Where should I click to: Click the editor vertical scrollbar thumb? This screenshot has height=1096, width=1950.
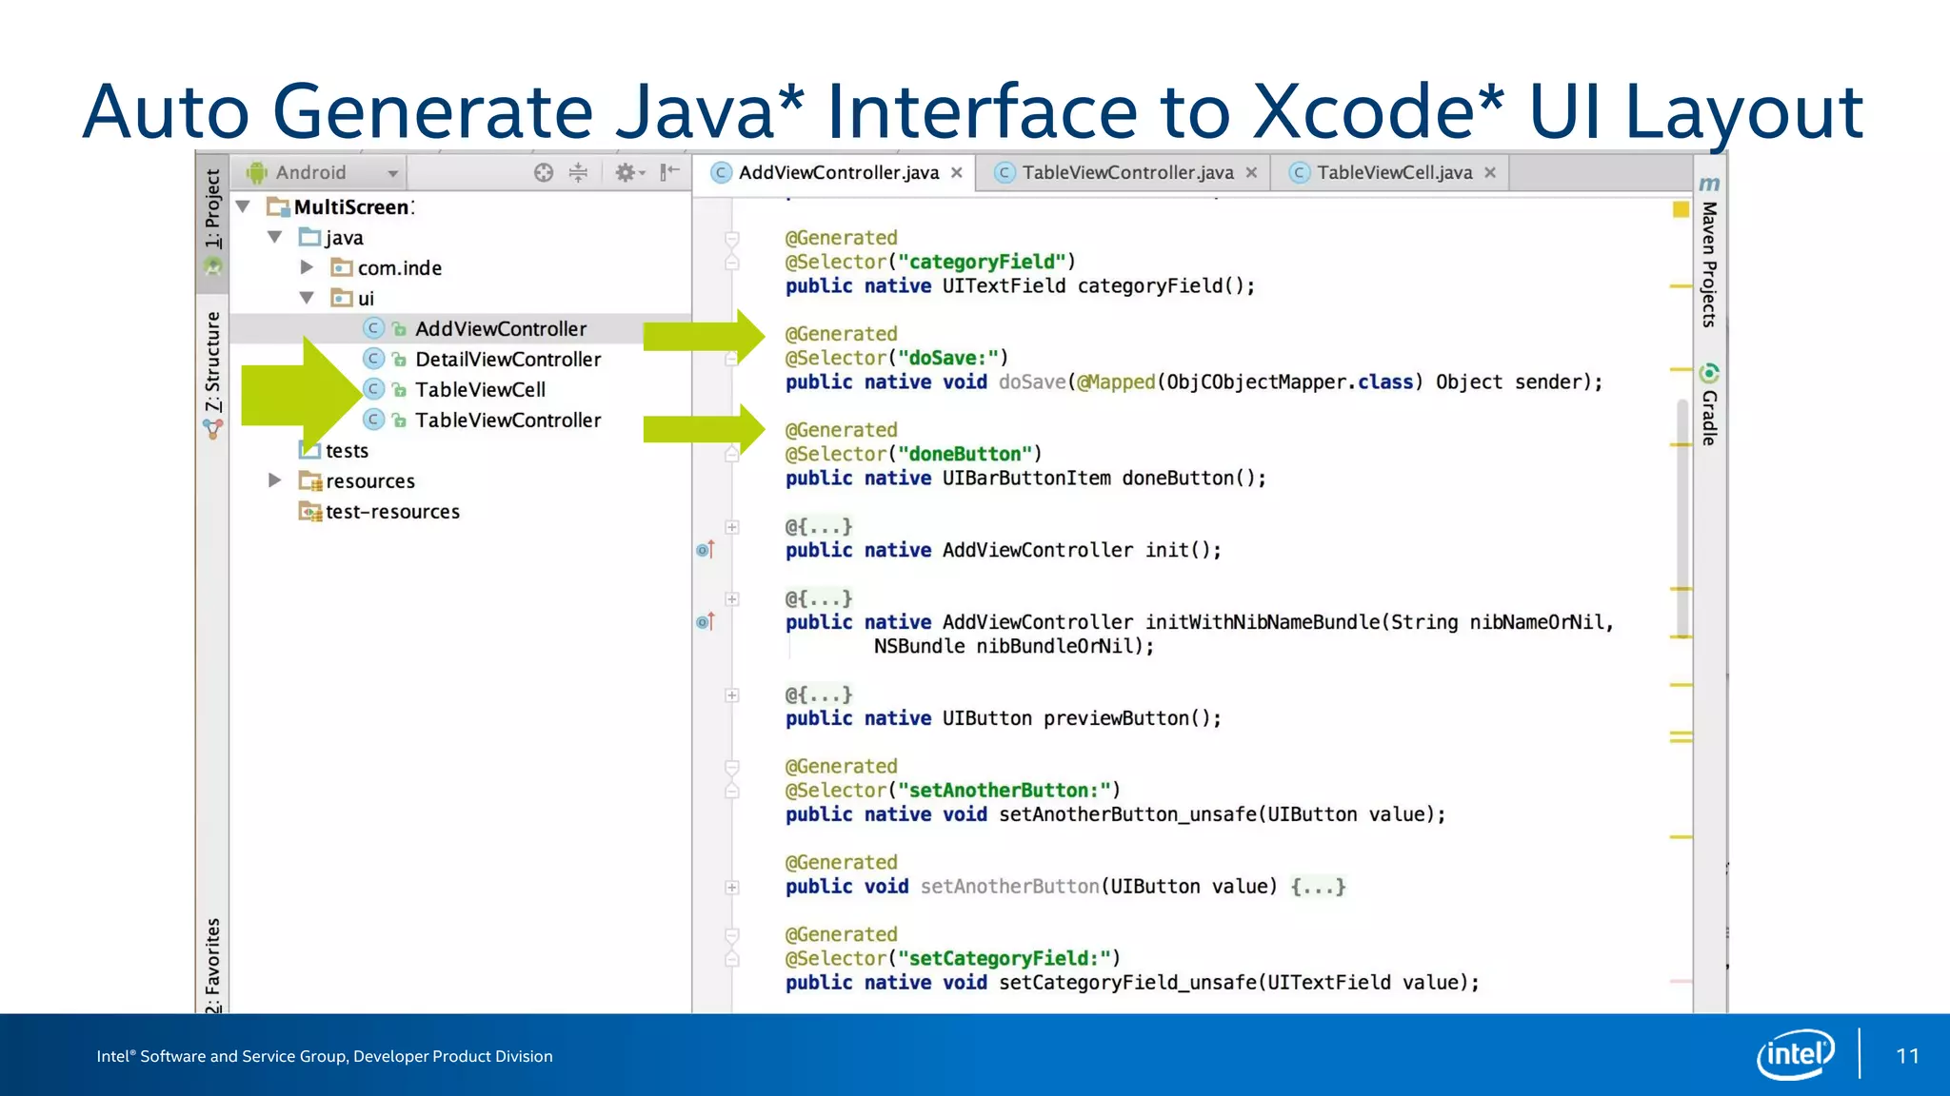(x=1682, y=519)
